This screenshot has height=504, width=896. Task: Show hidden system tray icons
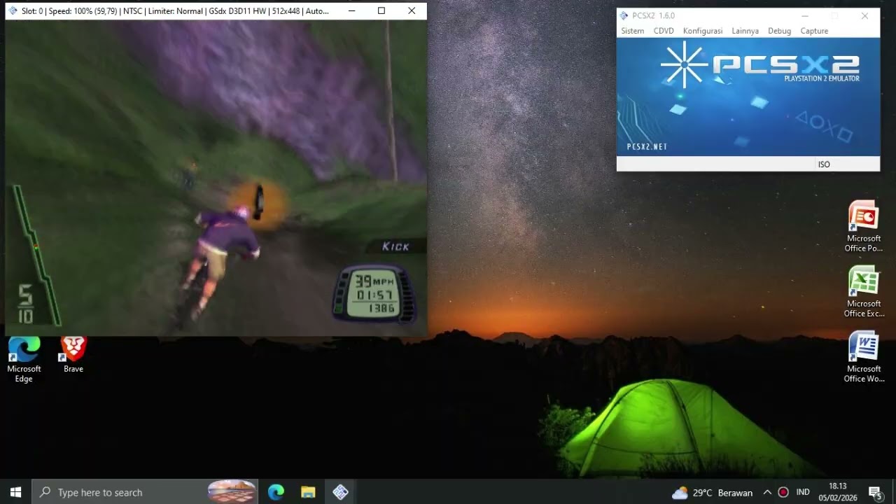pyautogui.click(x=767, y=492)
